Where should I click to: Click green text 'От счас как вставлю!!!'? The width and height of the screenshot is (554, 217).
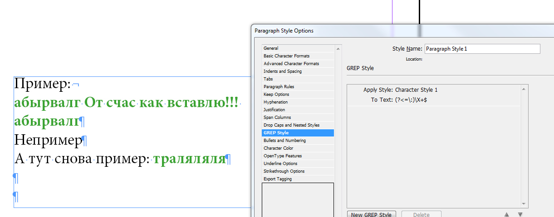point(161,103)
